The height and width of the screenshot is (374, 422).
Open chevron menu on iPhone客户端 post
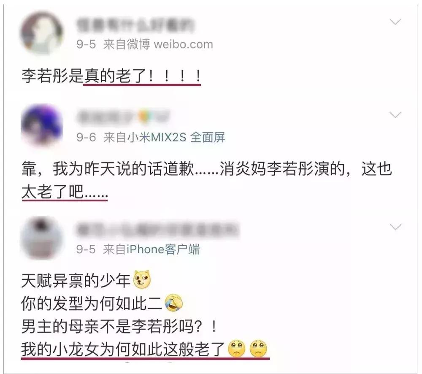click(x=395, y=227)
